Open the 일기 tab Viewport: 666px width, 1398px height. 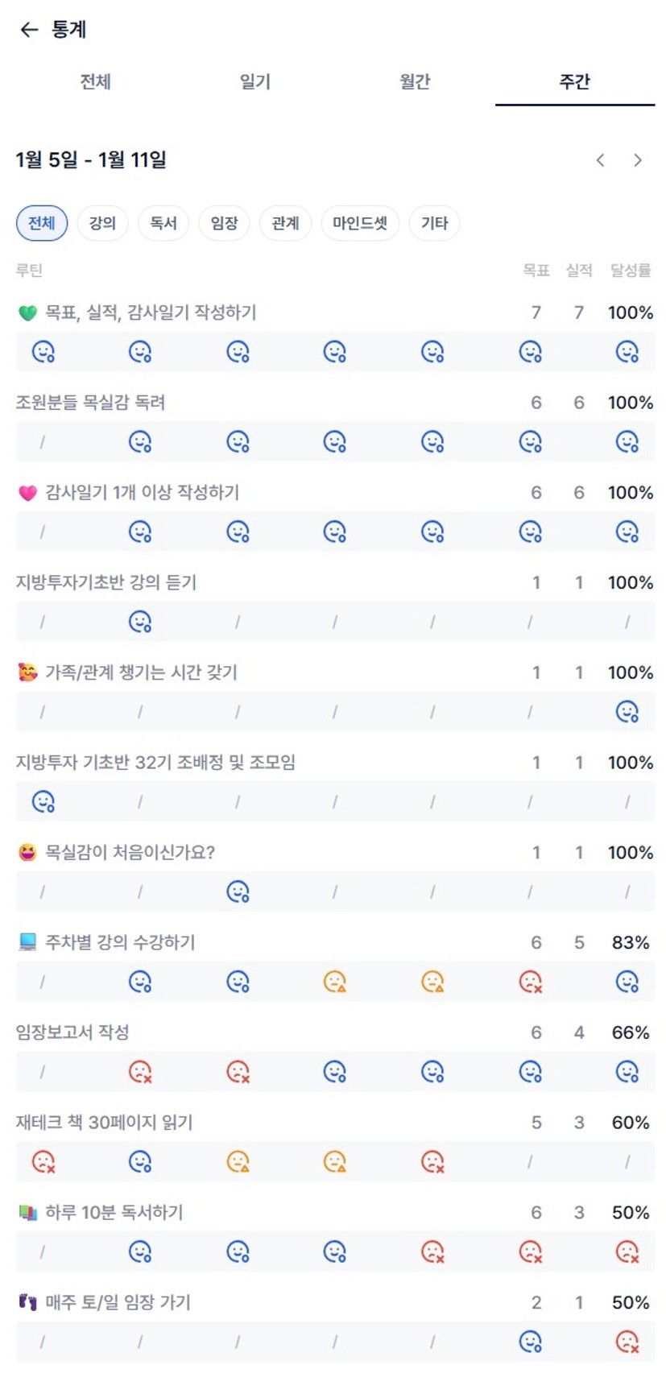point(254,81)
